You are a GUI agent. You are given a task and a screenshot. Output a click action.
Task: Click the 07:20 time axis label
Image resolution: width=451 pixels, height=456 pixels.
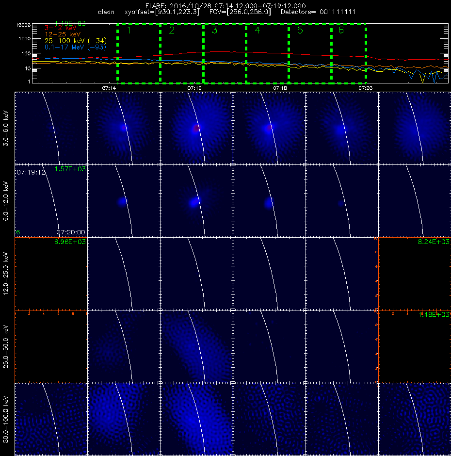(x=366, y=88)
